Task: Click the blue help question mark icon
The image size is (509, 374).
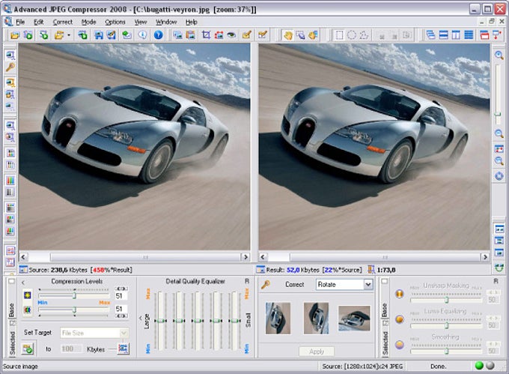Action: [x=158, y=35]
